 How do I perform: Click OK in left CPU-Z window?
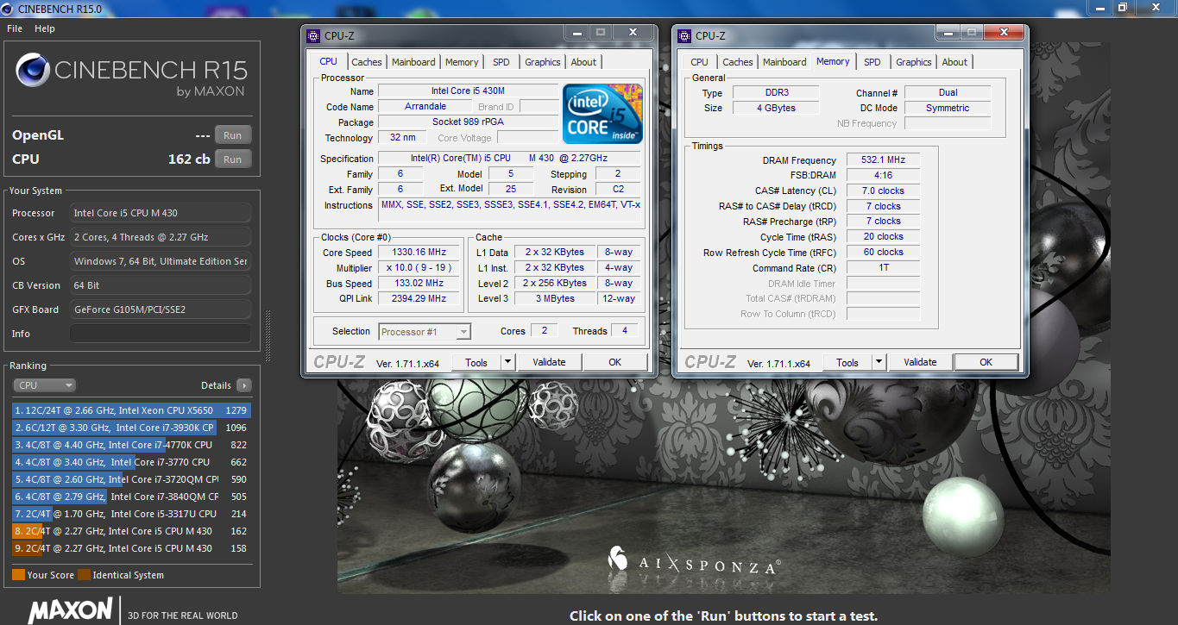point(614,362)
